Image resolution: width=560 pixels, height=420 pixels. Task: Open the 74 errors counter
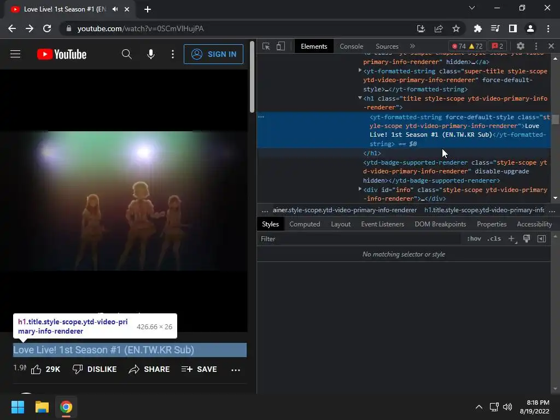pos(459,46)
